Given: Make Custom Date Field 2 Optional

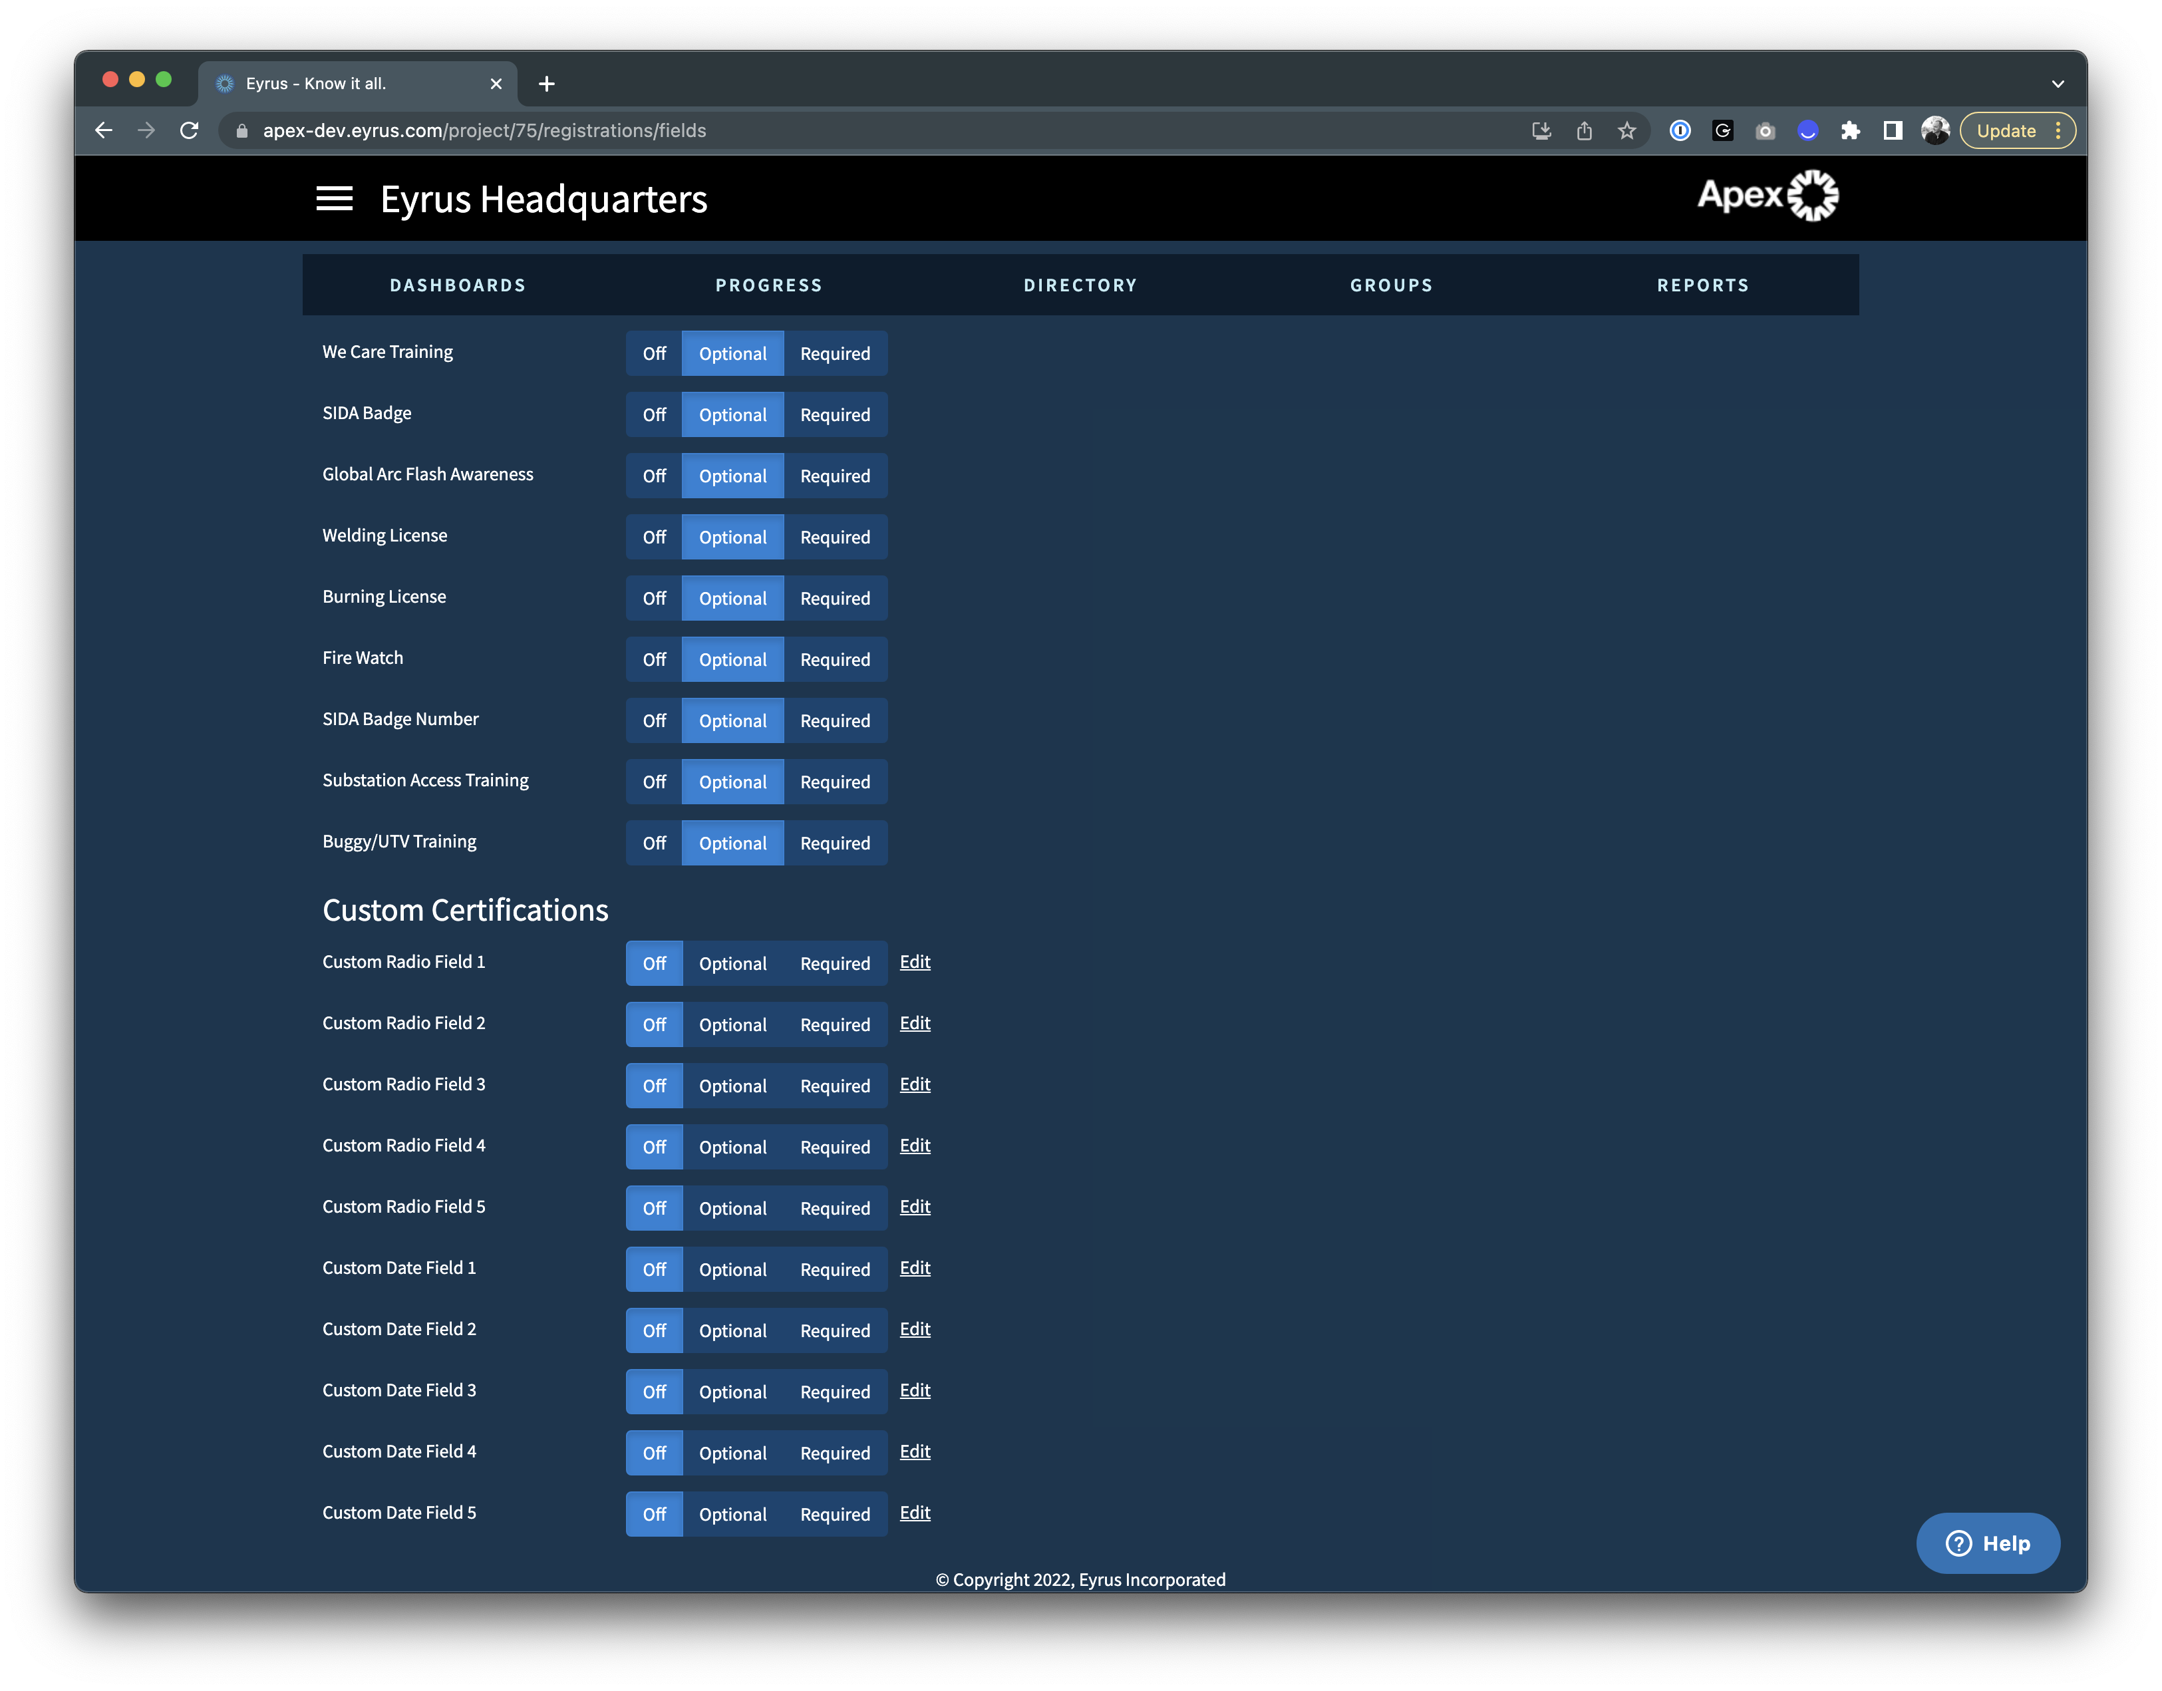Looking at the screenshot, I should click(x=732, y=1330).
